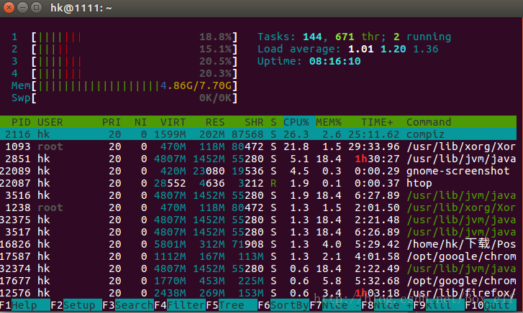Open F6 SortBy menu in footer
The image size is (523, 313).
coord(283,305)
